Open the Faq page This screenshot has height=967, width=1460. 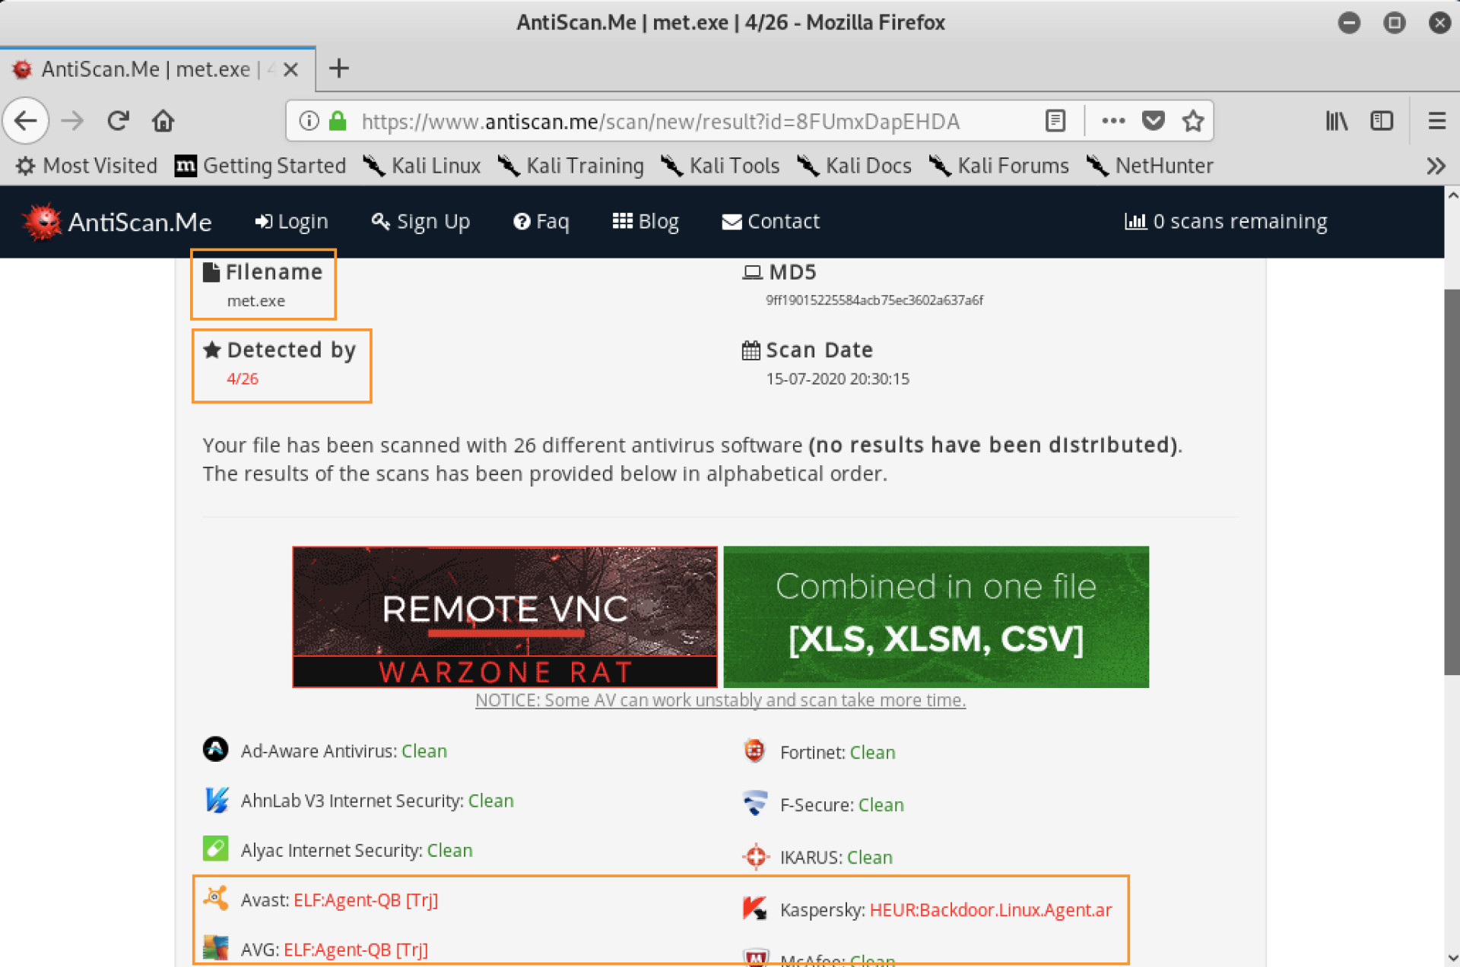[541, 221]
